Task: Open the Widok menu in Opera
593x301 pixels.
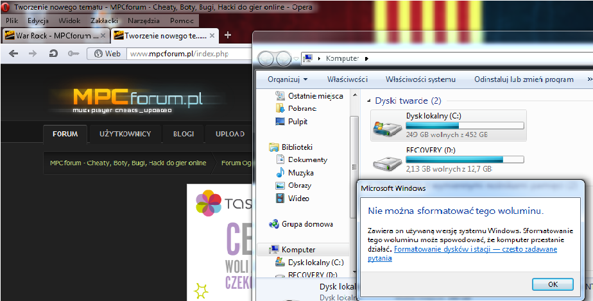Action: (x=69, y=20)
